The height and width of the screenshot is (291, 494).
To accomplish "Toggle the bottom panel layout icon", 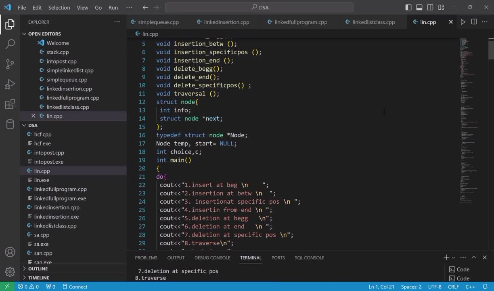I will [x=419, y=7].
